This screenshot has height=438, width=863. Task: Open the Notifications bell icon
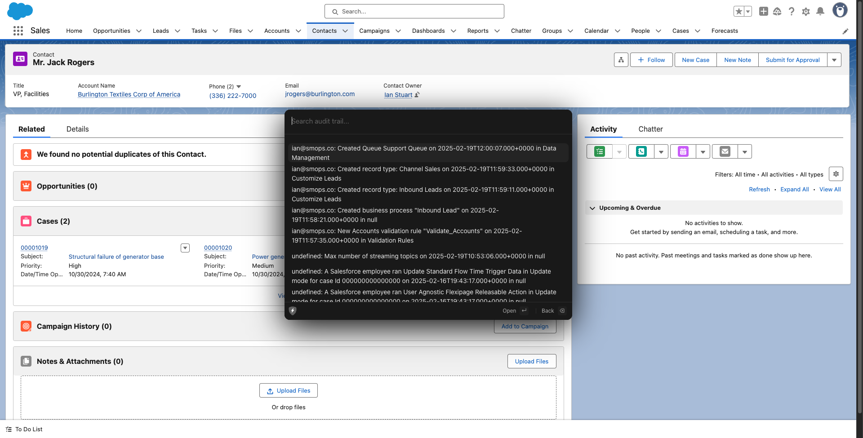[820, 11]
